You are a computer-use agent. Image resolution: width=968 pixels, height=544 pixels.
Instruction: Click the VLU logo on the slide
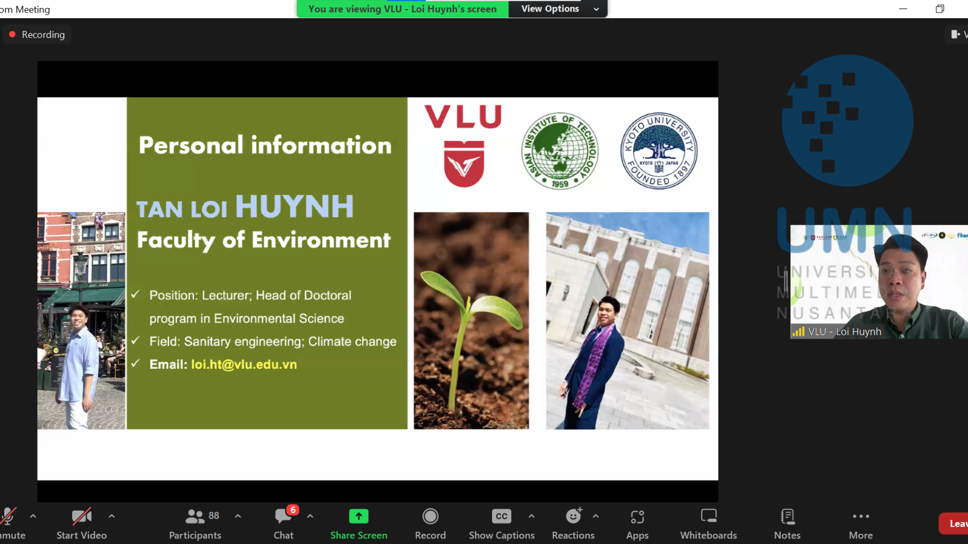coord(463,146)
